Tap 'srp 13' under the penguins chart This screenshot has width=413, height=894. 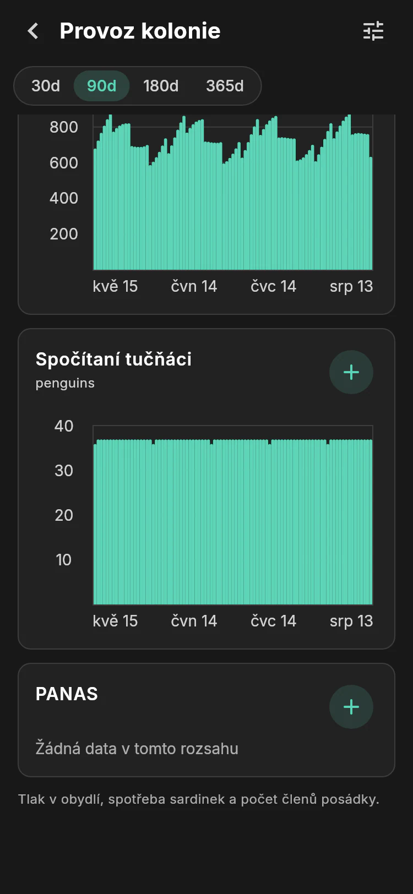pyautogui.click(x=351, y=621)
